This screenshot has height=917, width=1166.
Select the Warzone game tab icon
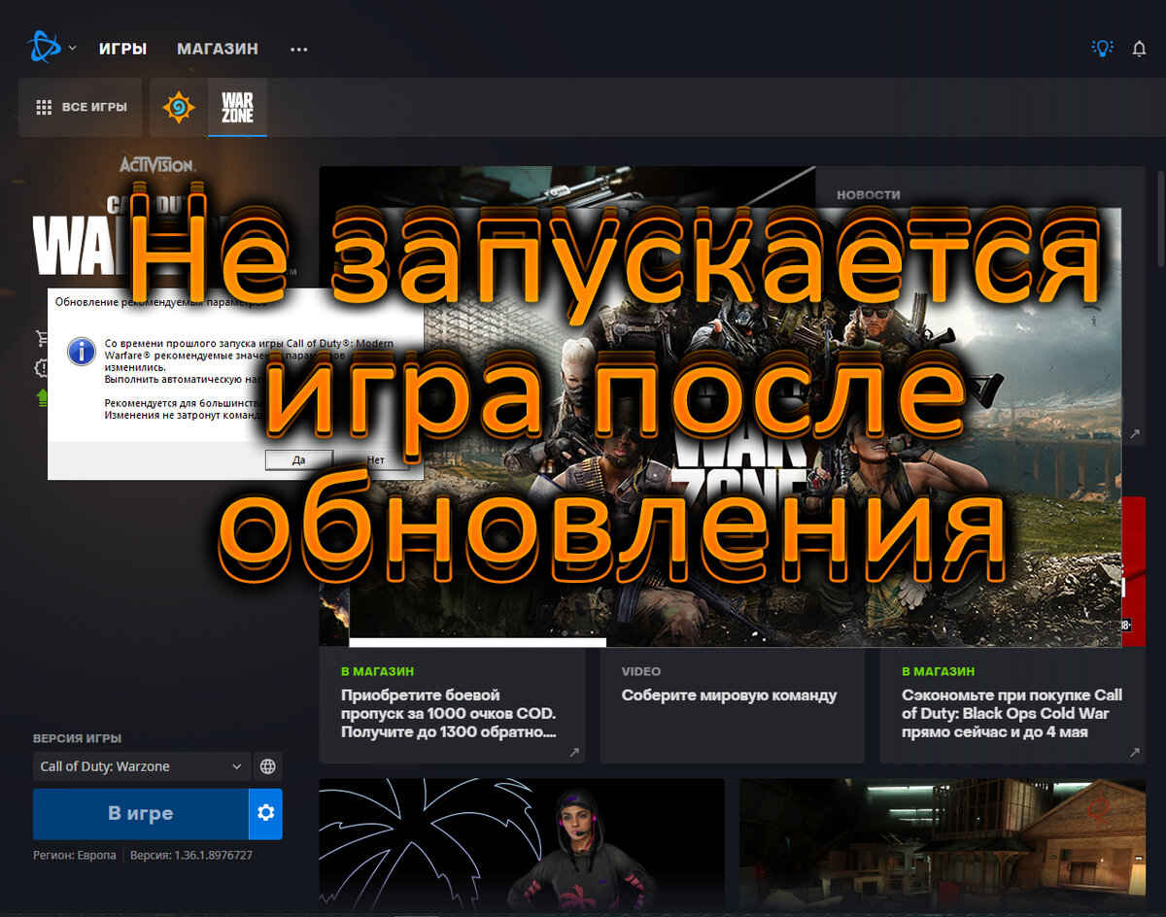[x=237, y=107]
